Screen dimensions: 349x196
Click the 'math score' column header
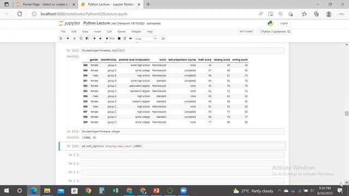[204, 60]
